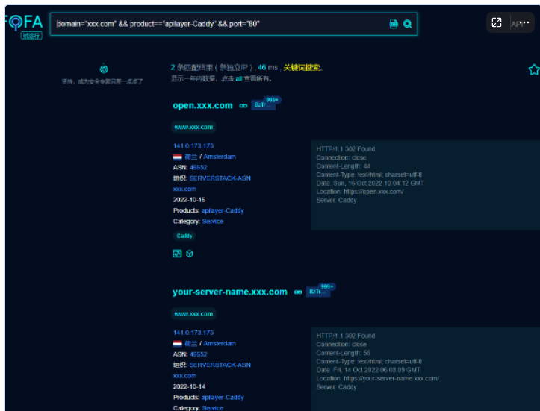Click the fullscreen expand icon

(x=497, y=22)
